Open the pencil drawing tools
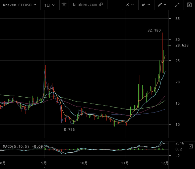The image size is (195, 169). 160,5
